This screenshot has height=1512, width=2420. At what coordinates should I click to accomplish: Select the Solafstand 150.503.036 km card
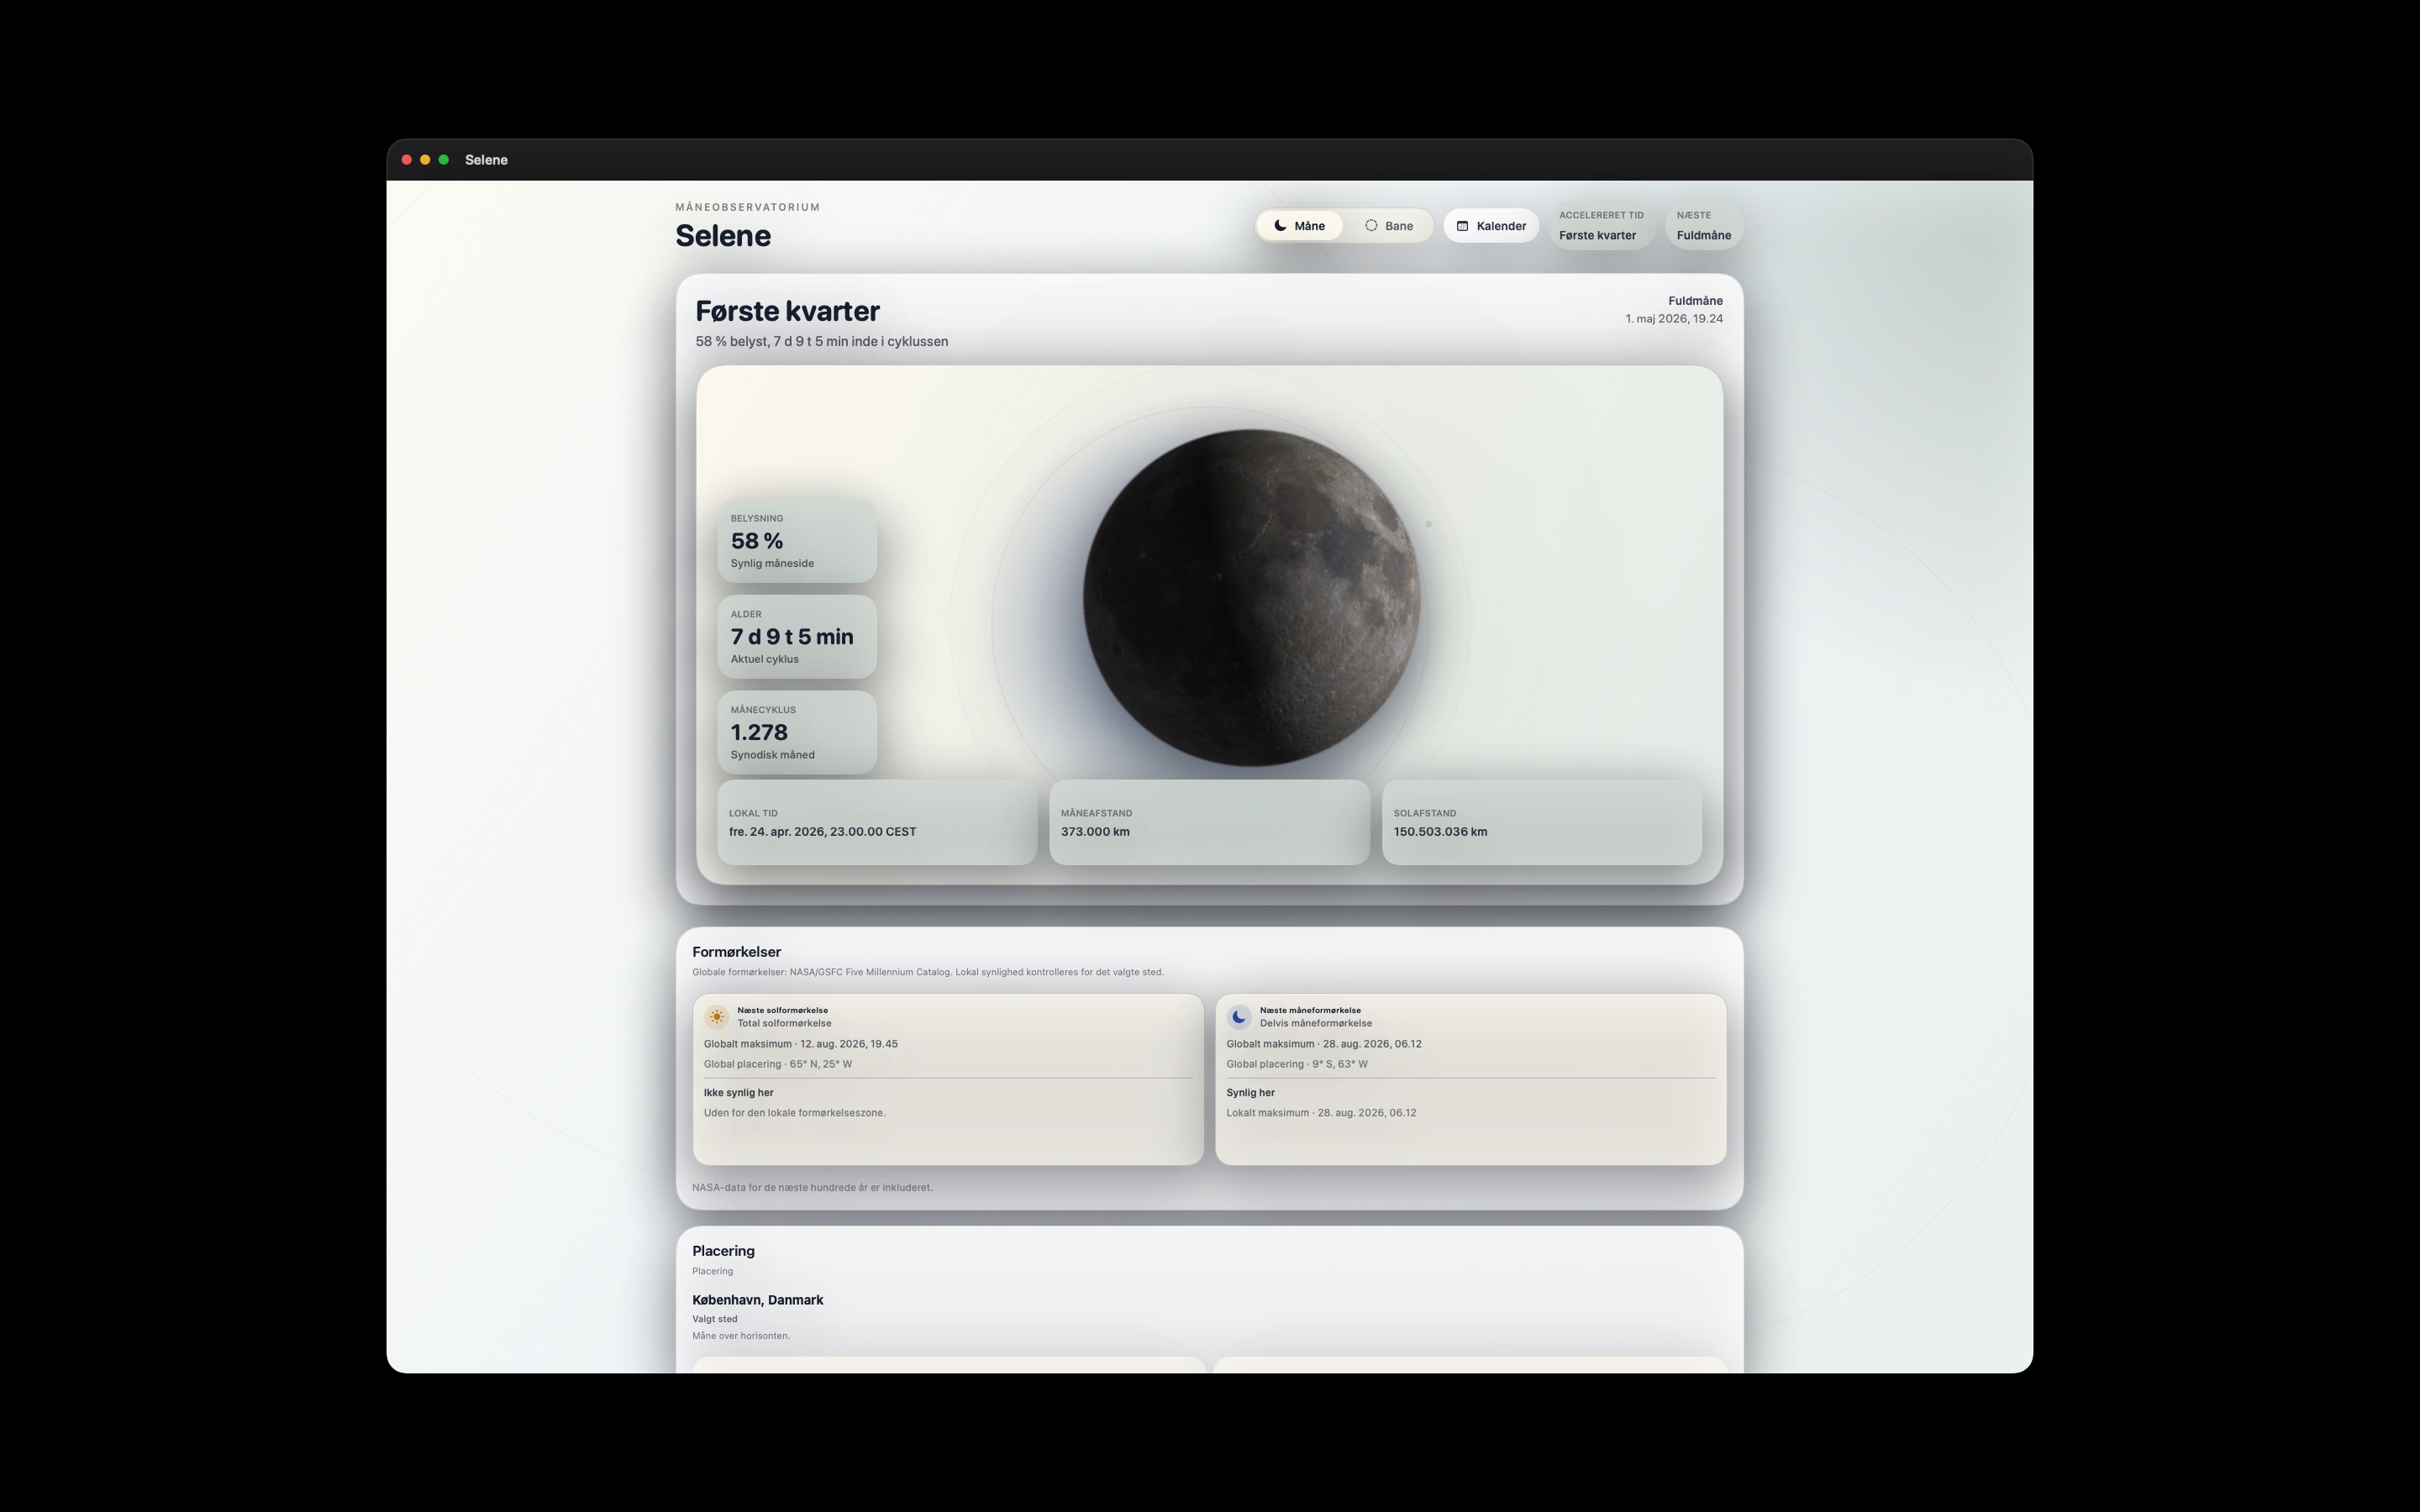(x=1542, y=822)
